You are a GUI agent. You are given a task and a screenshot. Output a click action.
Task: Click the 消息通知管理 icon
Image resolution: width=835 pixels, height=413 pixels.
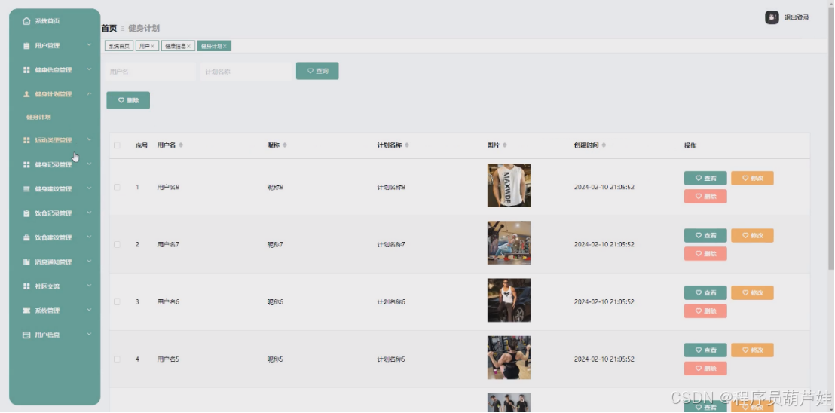(26, 262)
